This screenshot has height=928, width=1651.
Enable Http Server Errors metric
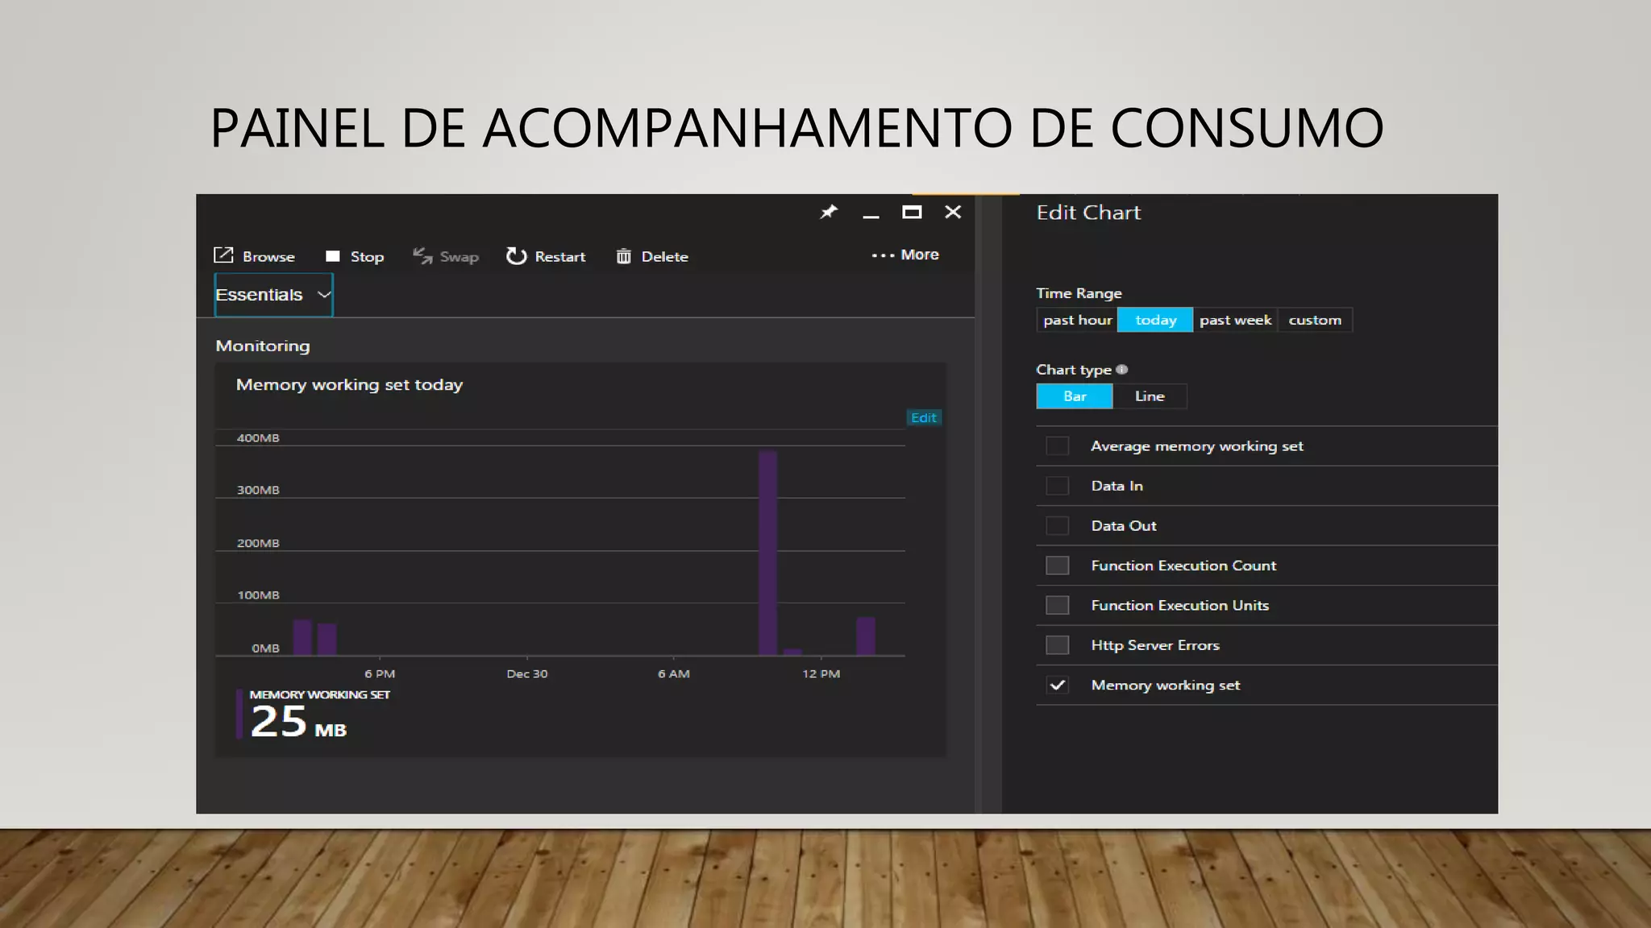pos(1058,645)
